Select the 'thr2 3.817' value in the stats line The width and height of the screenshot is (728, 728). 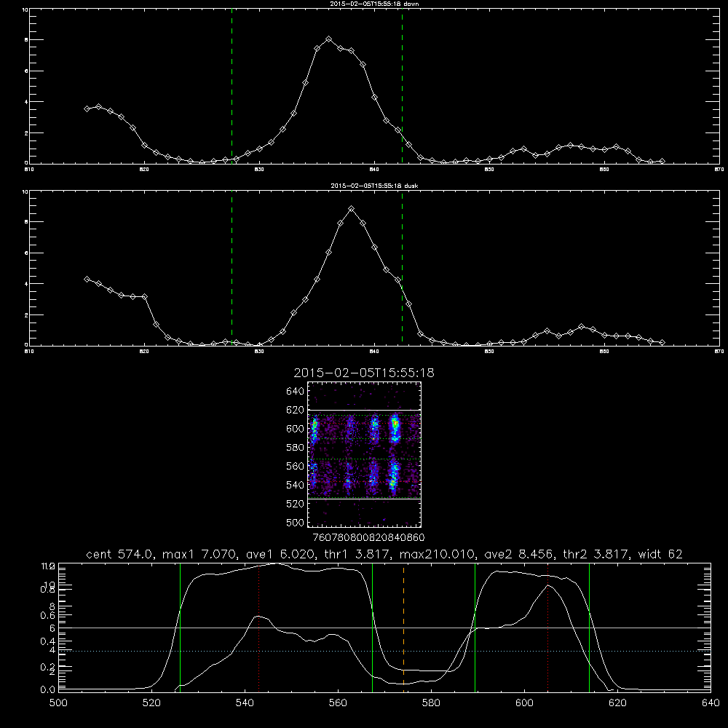pyautogui.click(x=596, y=554)
